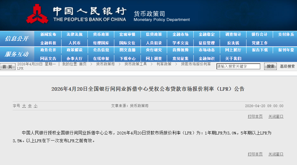Open 音频视频 section

pos(180,50)
